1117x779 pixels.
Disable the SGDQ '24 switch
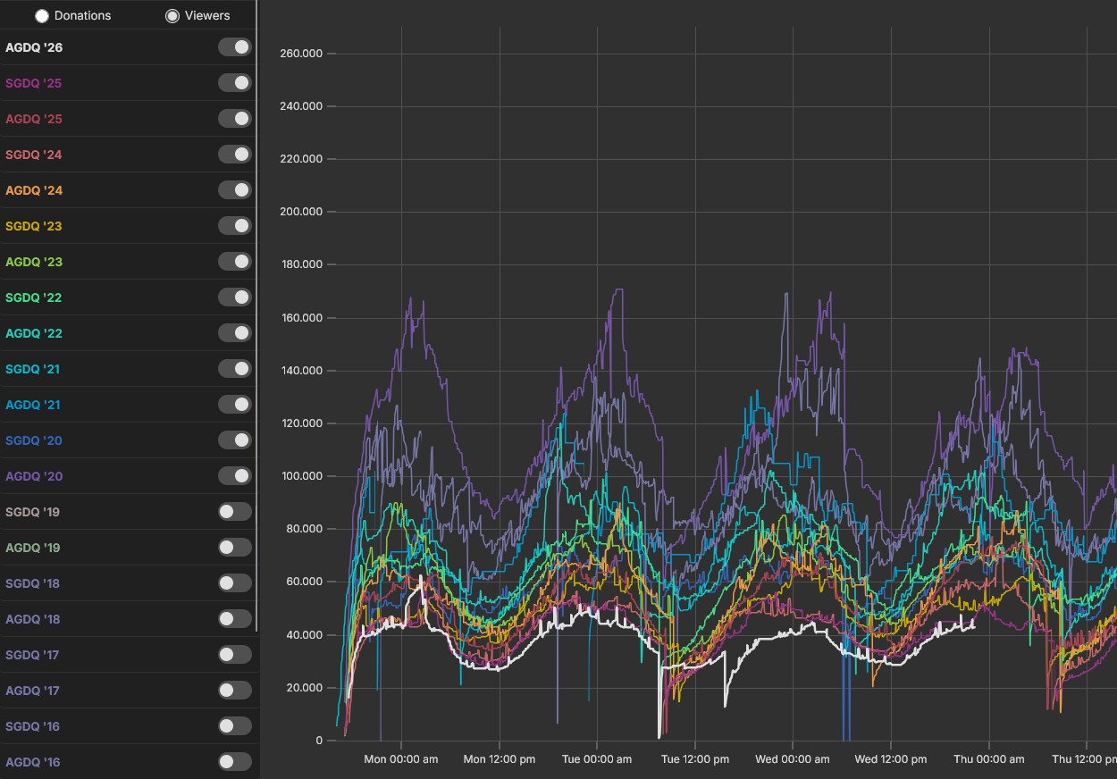click(235, 155)
